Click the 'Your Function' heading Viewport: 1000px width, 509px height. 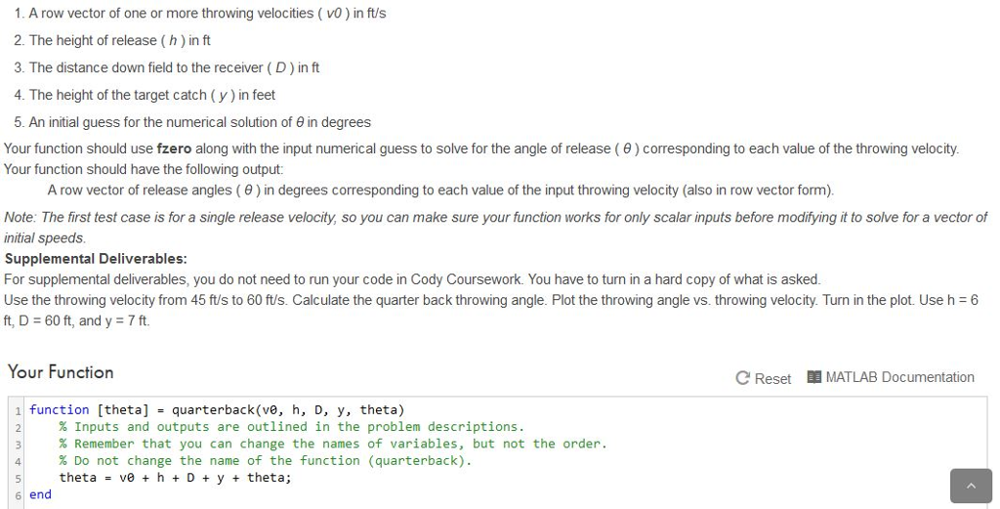tap(61, 371)
